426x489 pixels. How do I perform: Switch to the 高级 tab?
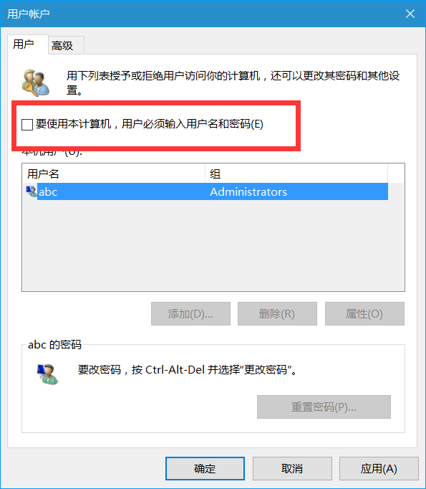66,46
